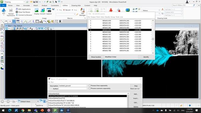Expand the top Full Size 1 = 1 dropdown
201x113 pixels.
coord(182,9)
